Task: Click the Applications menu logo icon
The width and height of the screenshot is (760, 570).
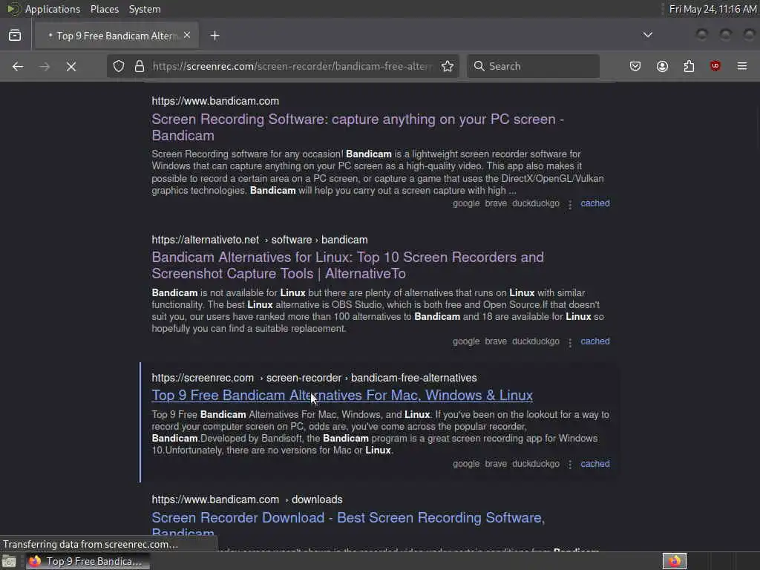Action: coord(13,9)
